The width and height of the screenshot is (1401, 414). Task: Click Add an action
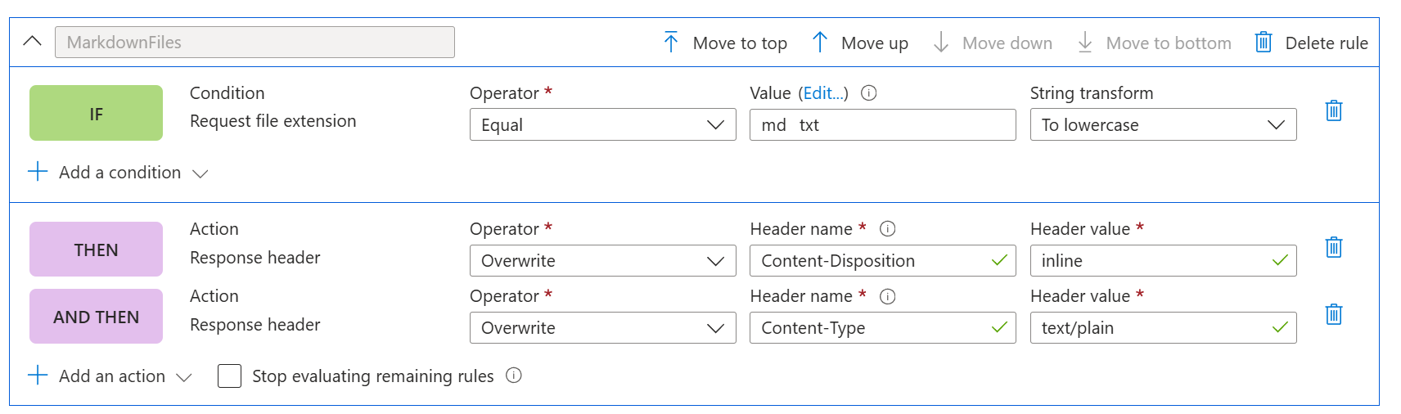coord(111,376)
